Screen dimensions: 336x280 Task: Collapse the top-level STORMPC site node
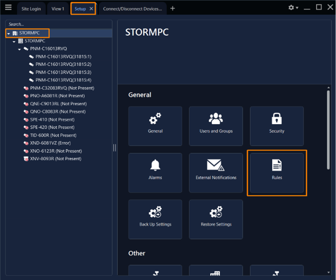(x=9, y=33)
